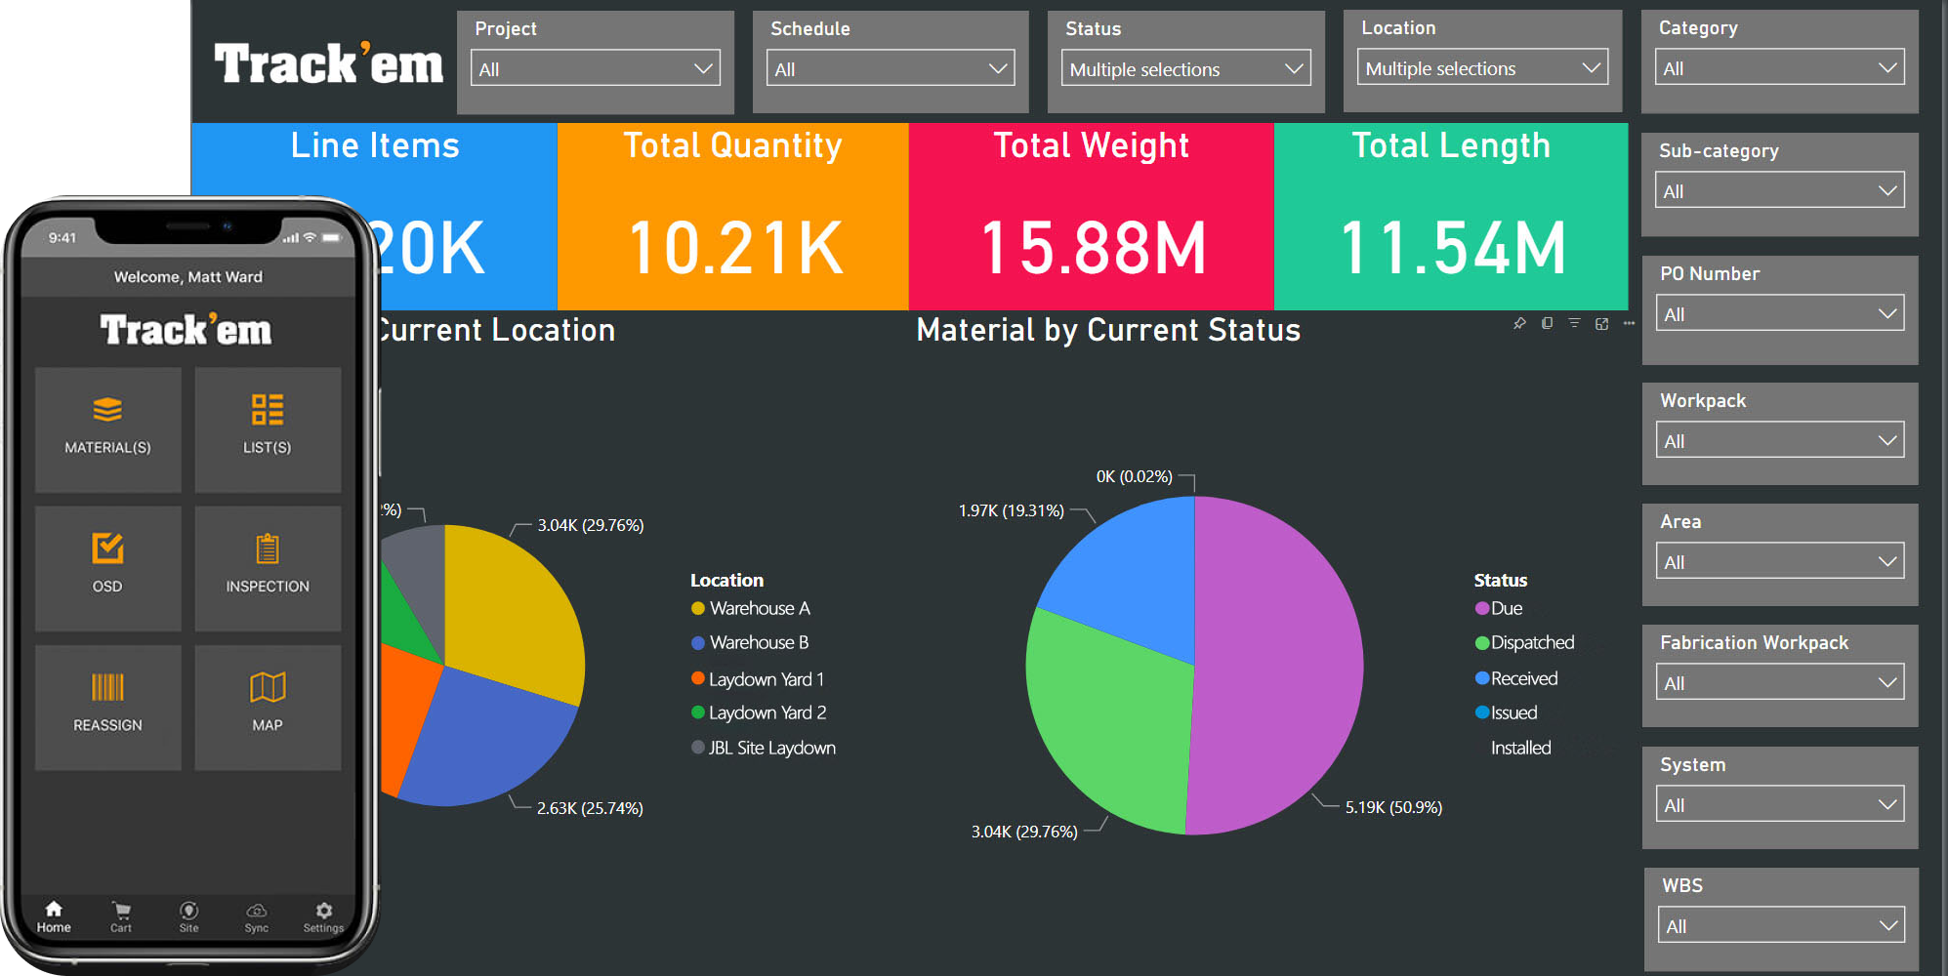Expand the Location filter dropdown
The height and width of the screenshot is (976, 1948).
coord(1482,68)
